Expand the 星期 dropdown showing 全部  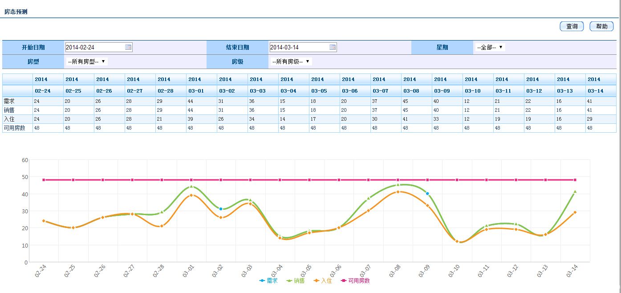[489, 47]
